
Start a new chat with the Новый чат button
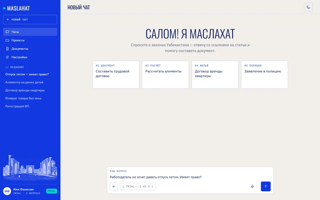(30, 19)
